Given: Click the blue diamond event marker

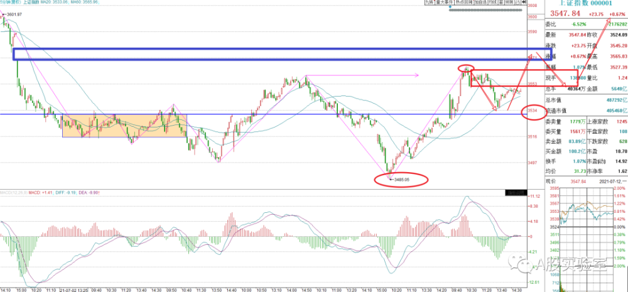Looking at the screenshot, I should [450, 7].
